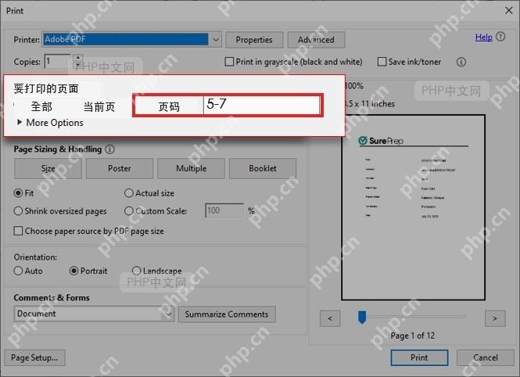Click the Print button
The width and height of the screenshot is (520, 377).
coord(419,357)
